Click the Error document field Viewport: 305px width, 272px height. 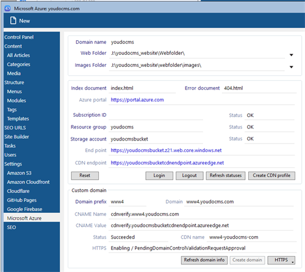point(259,88)
